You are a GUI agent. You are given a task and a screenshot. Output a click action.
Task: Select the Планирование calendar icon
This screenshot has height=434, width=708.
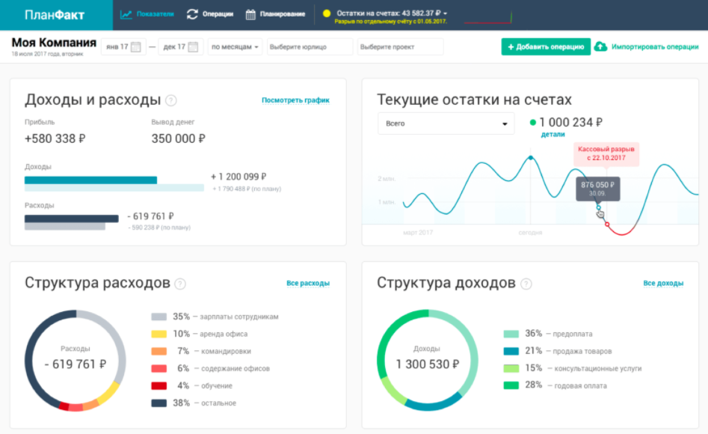pos(252,13)
